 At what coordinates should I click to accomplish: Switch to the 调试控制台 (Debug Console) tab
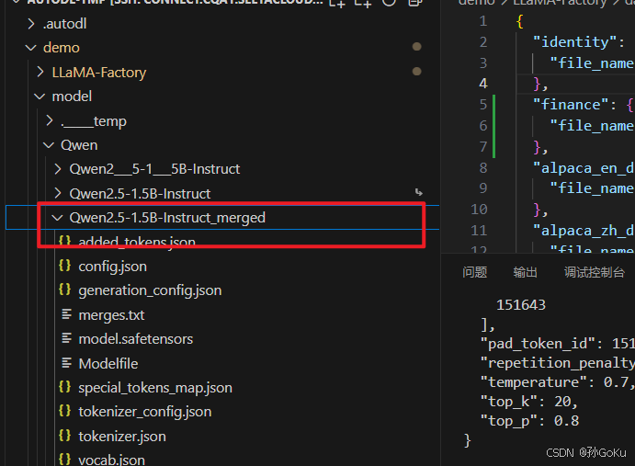click(x=595, y=272)
